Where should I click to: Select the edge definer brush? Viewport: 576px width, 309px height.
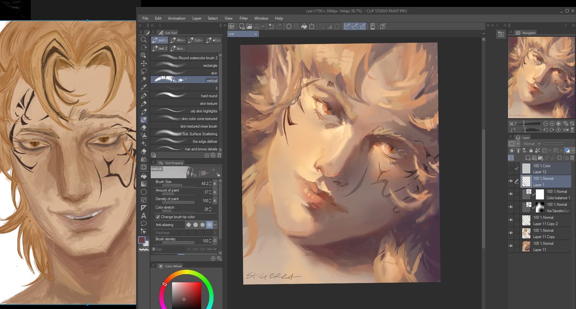(184, 142)
